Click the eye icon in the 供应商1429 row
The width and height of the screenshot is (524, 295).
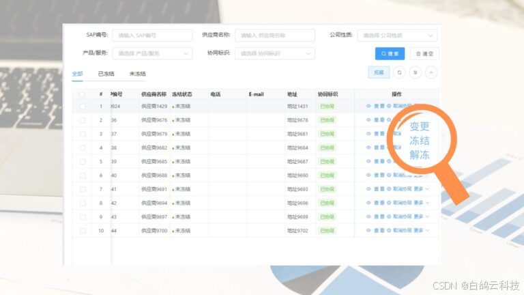point(368,106)
